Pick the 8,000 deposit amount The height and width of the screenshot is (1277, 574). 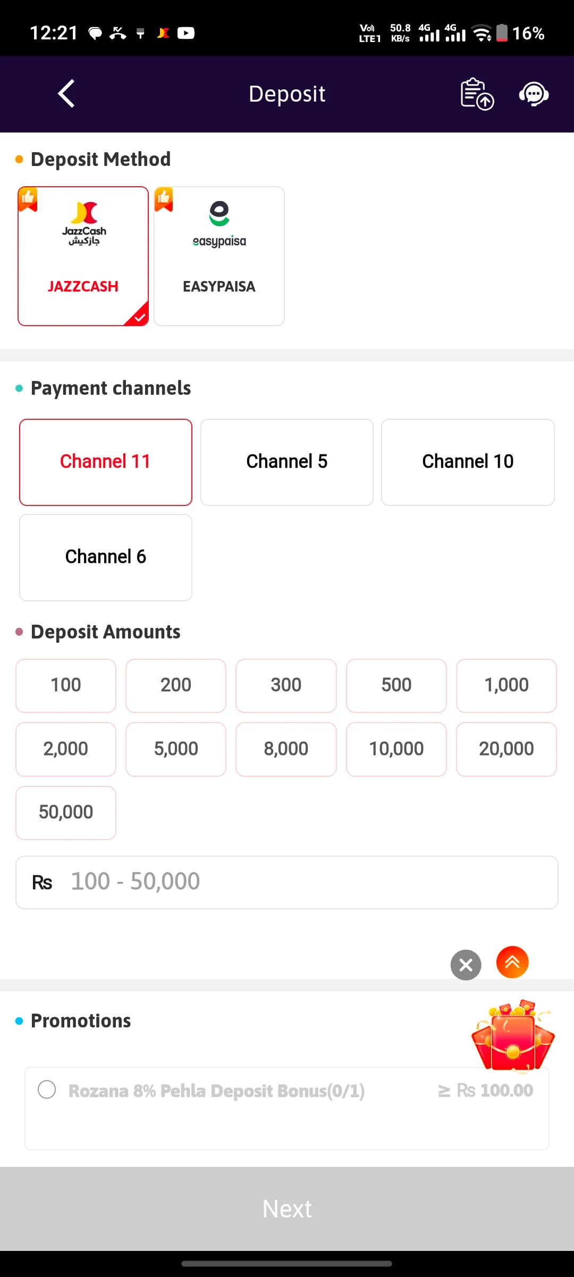tap(286, 749)
